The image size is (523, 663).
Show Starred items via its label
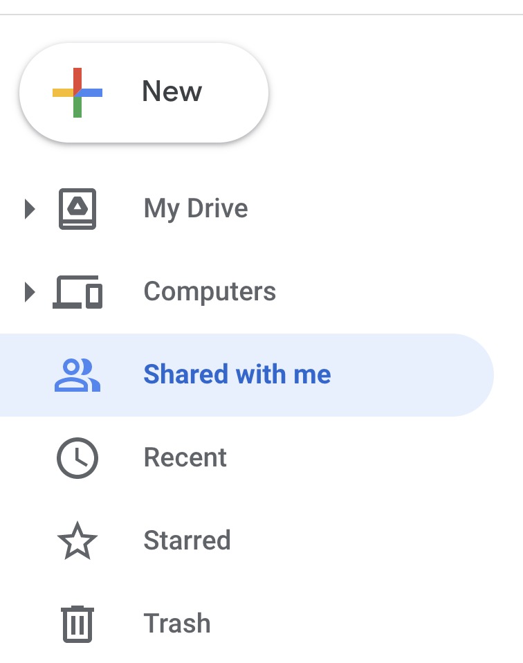(x=187, y=541)
